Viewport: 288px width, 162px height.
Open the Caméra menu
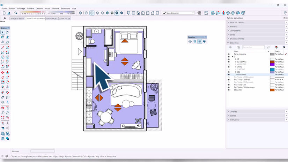point(30,8)
